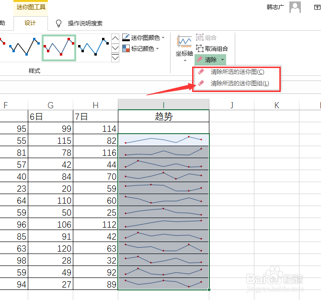Screen dimensions: 321x300
Task: Click cell with value 116
Action: [95, 152]
